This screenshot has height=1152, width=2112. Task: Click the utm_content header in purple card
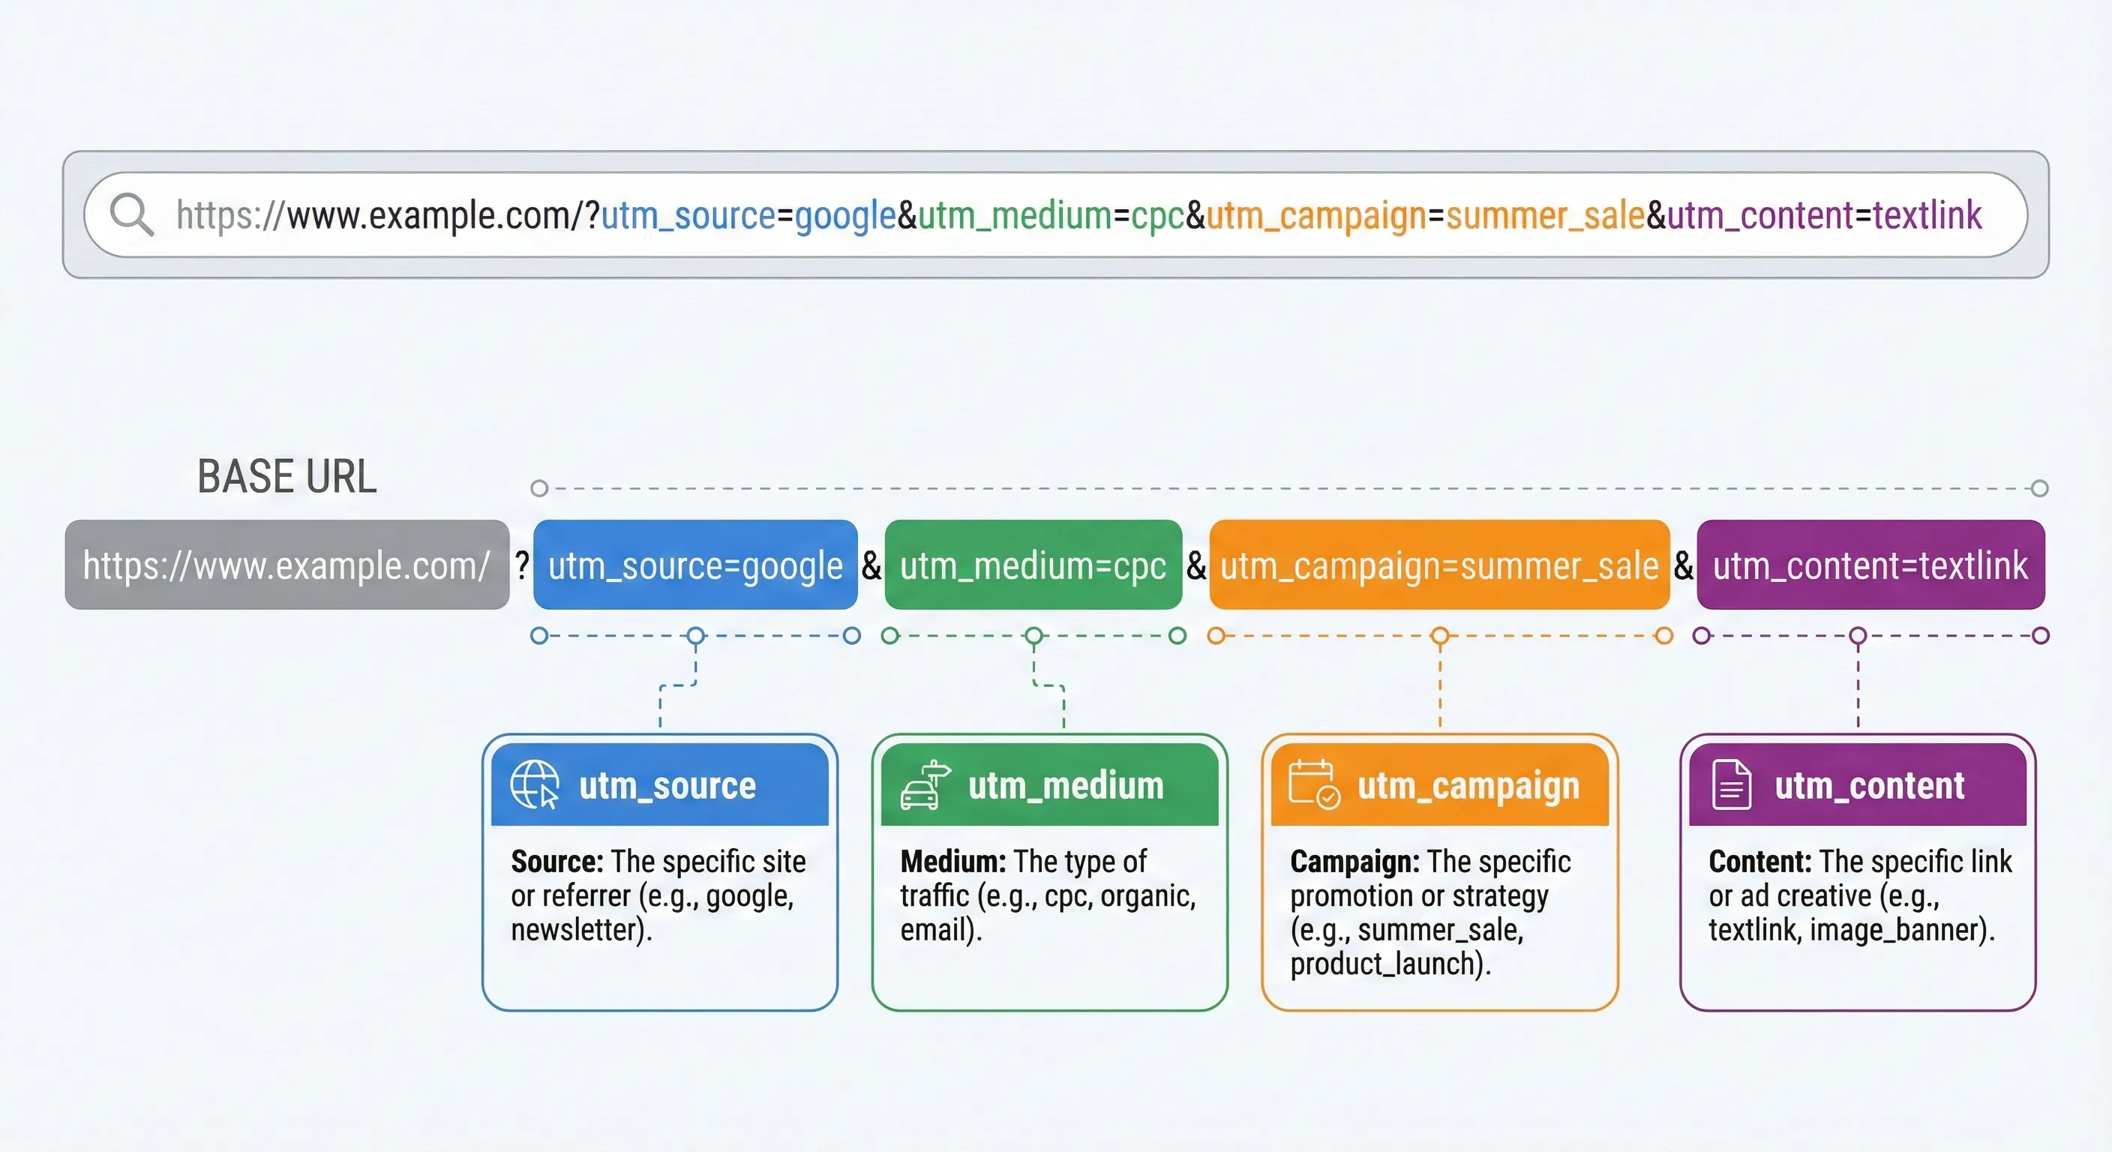(x=1869, y=785)
